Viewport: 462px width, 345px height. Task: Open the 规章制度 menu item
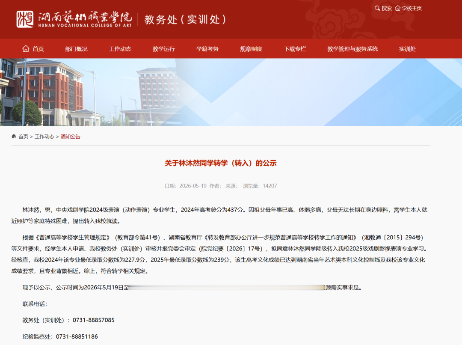click(x=251, y=49)
